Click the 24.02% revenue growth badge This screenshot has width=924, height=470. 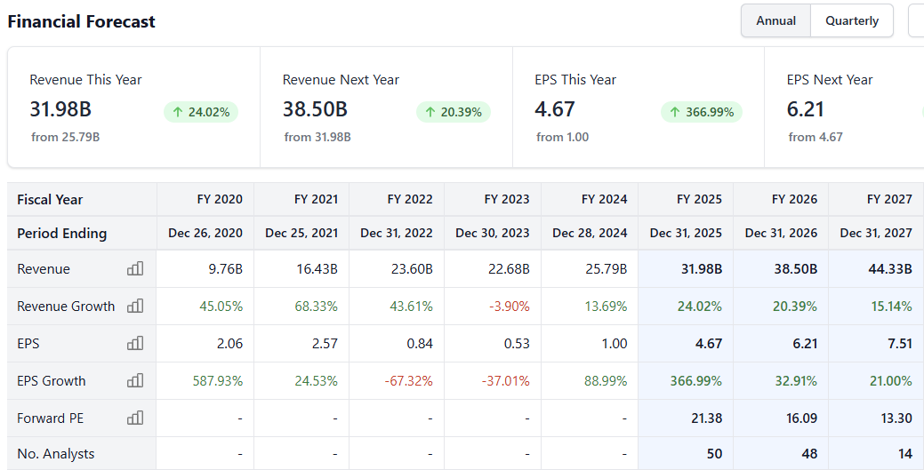pyautogui.click(x=201, y=112)
